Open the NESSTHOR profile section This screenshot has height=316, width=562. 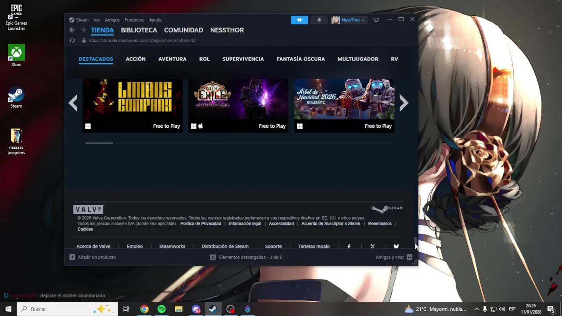coord(227,30)
